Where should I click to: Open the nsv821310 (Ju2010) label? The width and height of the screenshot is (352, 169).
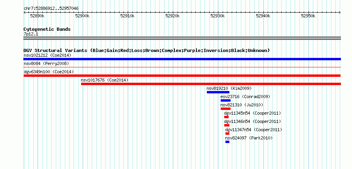(242, 105)
